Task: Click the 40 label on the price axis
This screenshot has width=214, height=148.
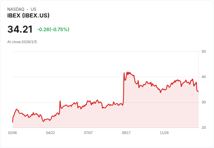Action: point(204,77)
